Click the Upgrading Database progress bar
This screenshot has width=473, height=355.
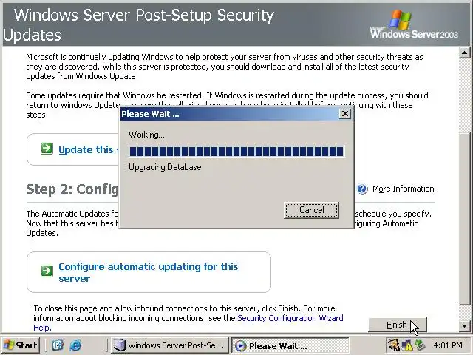(x=236, y=152)
